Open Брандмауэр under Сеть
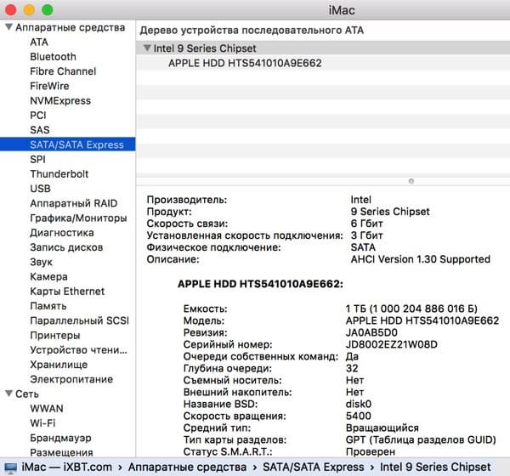This screenshot has width=510, height=476. coord(60,438)
